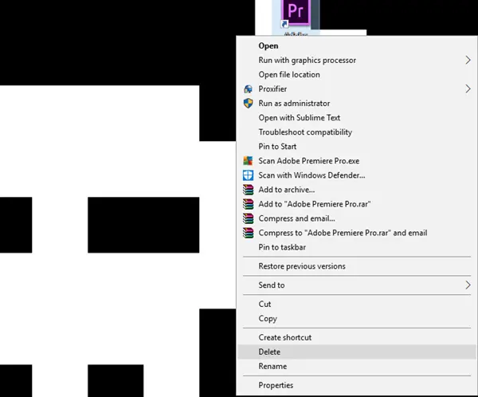Choose Restore previous versions
The width and height of the screenshot is (478, 397).
coord(356,266)
